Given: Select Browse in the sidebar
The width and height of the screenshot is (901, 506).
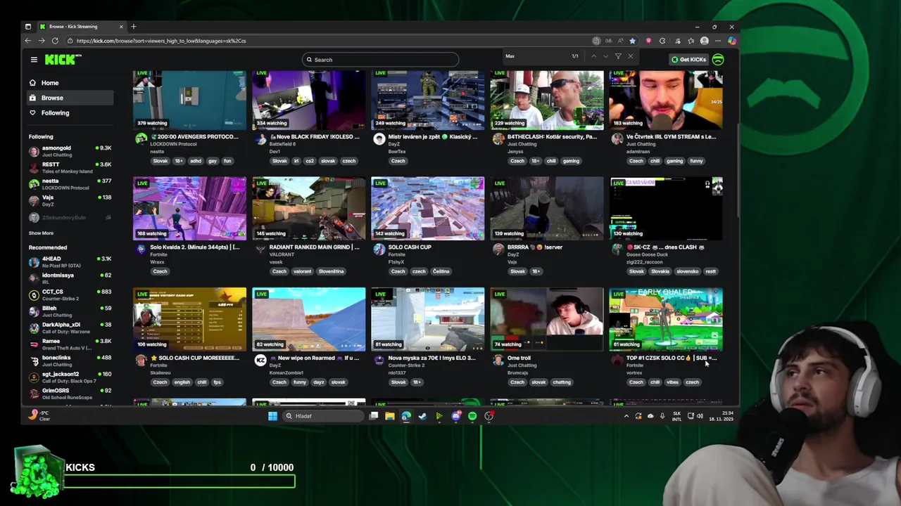Looking at the screenshot, I should click(x=70, y=98).
